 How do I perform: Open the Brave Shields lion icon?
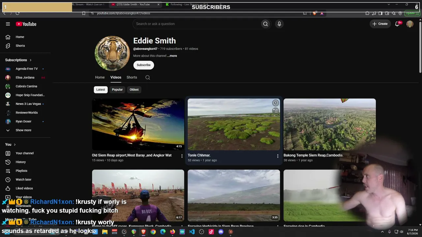[x=315, y=13]
